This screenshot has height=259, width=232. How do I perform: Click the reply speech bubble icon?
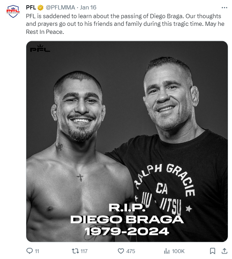30,251
